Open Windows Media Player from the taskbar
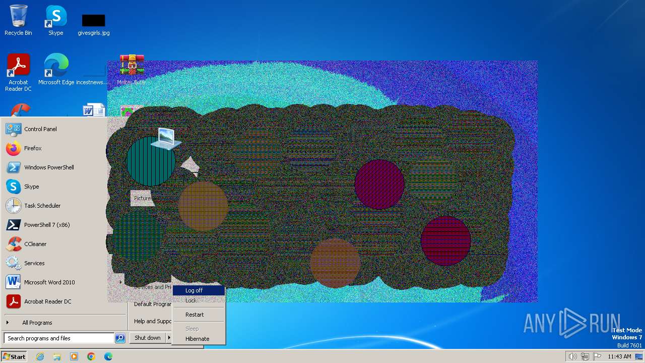Image resolution: width=645 pixels, height=363 pixels. coord(74,356)
